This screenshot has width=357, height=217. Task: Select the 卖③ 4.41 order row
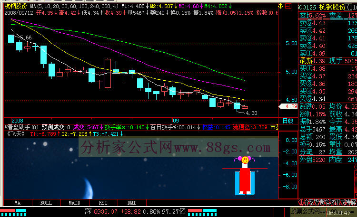(x=327, y=38)
